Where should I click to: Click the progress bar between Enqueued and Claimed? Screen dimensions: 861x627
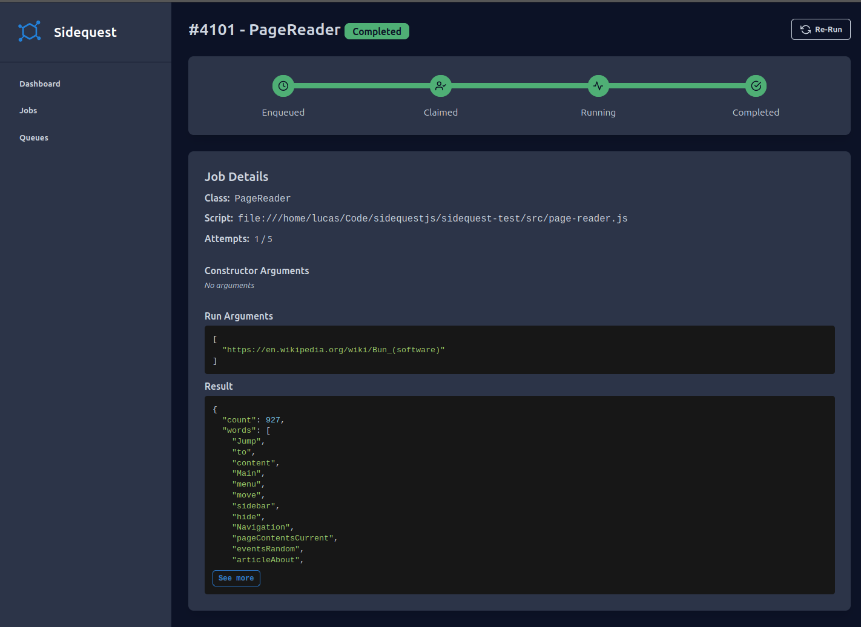coord(362,86)
